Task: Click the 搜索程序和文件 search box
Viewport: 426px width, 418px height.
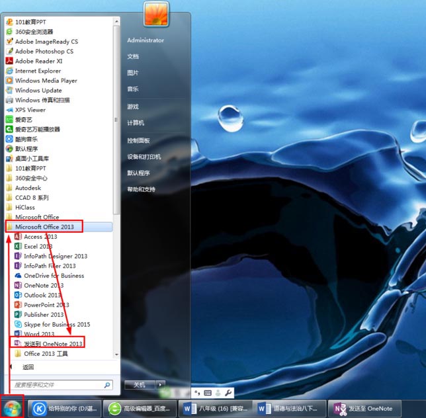Action: point(62,384)
